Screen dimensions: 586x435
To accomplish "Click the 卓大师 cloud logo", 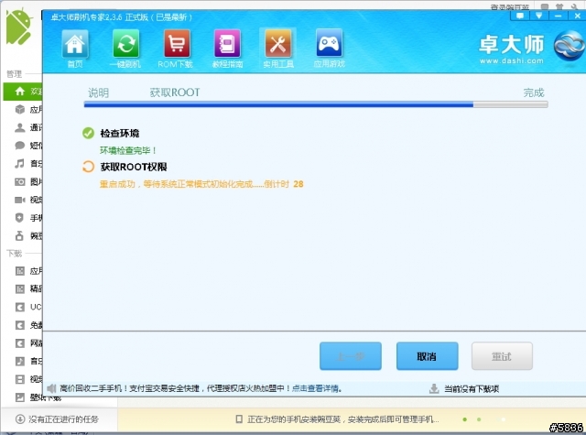I will coord(569,47).
